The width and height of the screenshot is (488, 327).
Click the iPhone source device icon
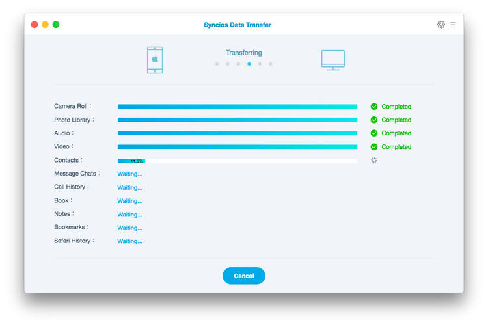[x=155, y=60]
